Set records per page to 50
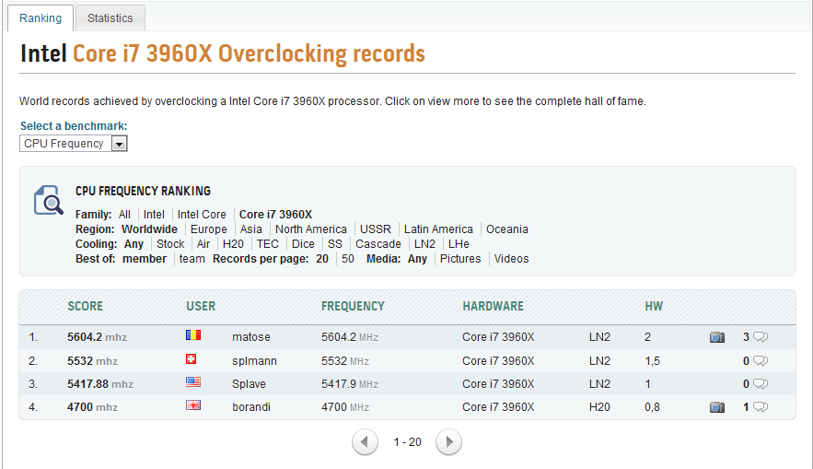Image resolution: width=813 pixels, height=469 pixels. [x=348, y=259]
